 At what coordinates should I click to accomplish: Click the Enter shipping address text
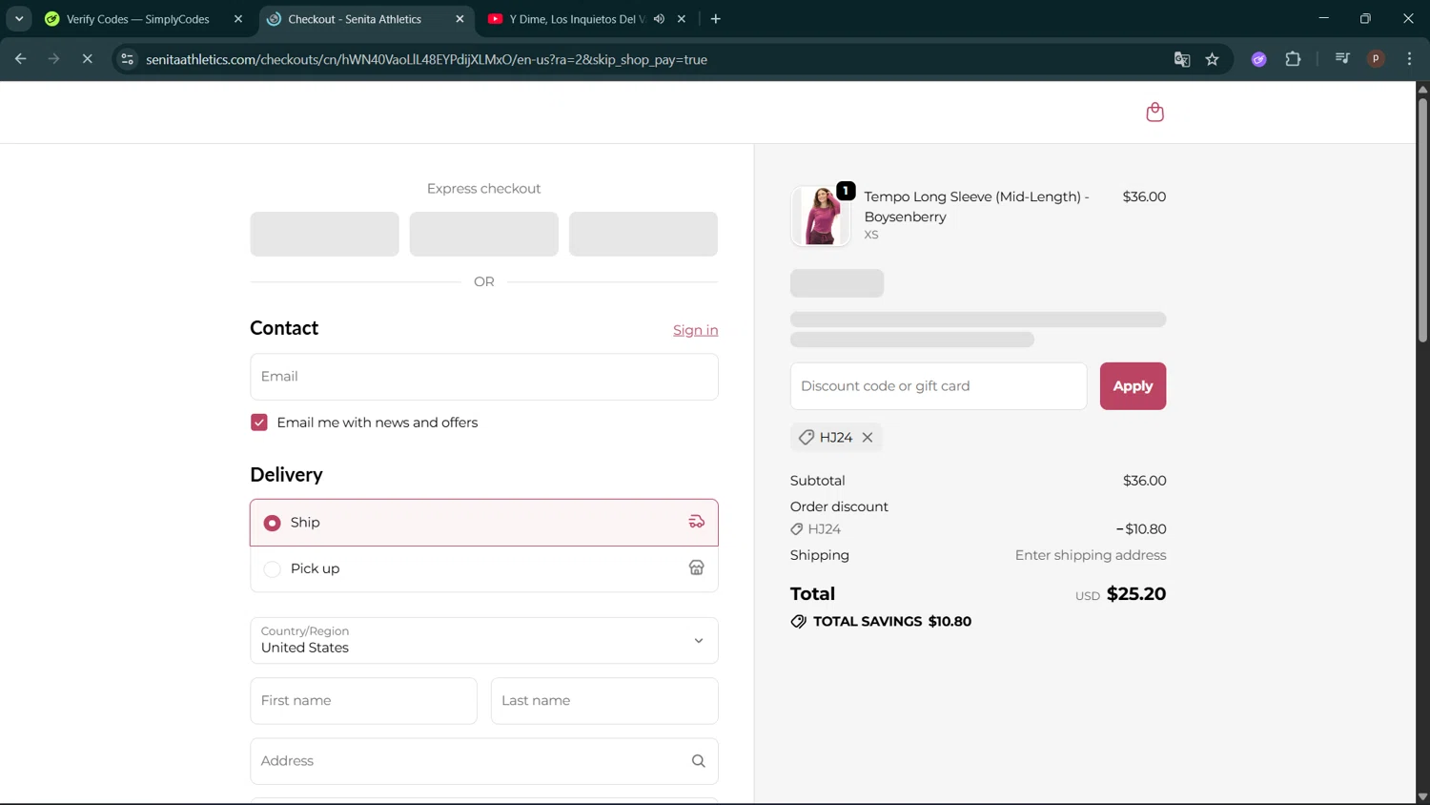(x=1090, y=555)
